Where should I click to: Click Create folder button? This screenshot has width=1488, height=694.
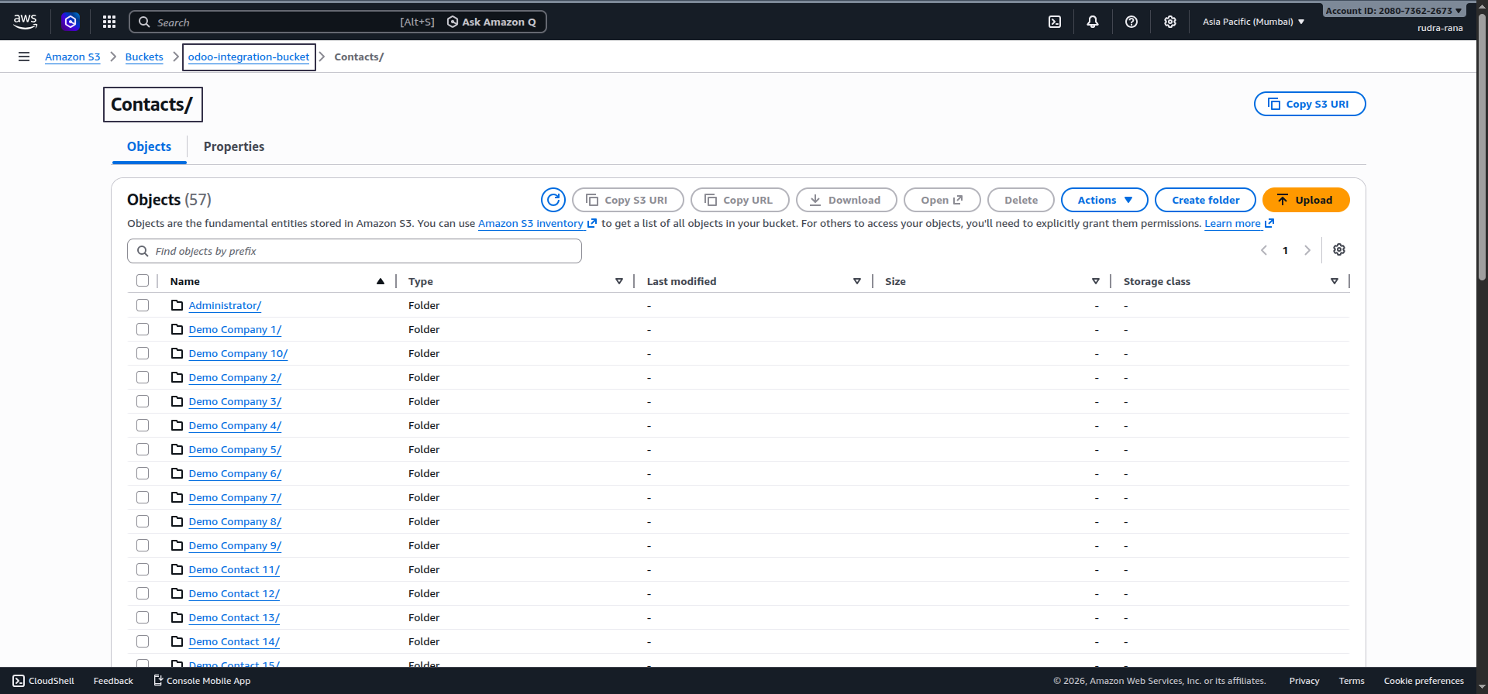click(1205, 200)
